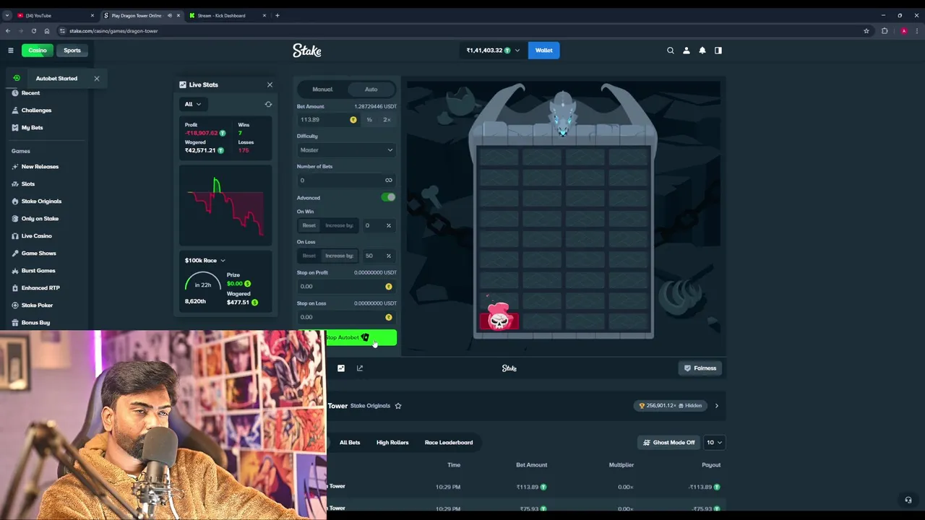Favorite Dragon Tower with star icon

pyautogui.click(x=398, y=406)
